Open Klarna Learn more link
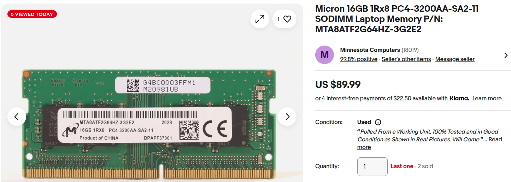Image resolution: width=511 pixels, height=182 pixels. 487,99
